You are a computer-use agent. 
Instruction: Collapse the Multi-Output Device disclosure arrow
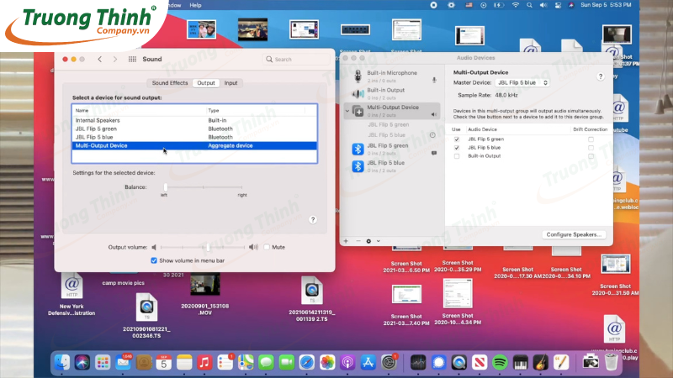coord(347,111)
